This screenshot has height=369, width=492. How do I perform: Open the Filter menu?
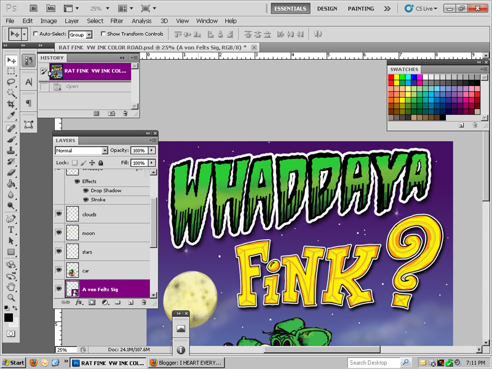click(x=117, y=20)
